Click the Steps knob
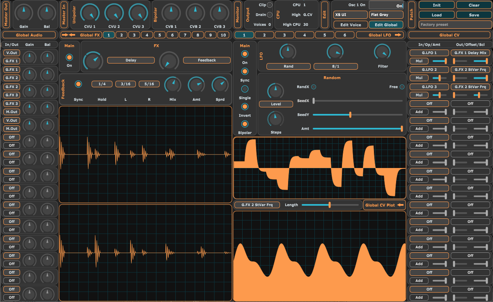The width and height of the screenshot is (493, 302). pyautogui.click(x=276, y=119)
